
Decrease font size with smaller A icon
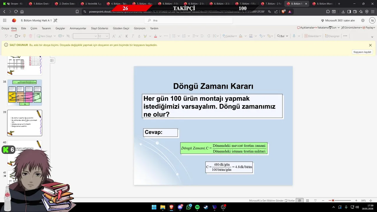tap(120, 36)
